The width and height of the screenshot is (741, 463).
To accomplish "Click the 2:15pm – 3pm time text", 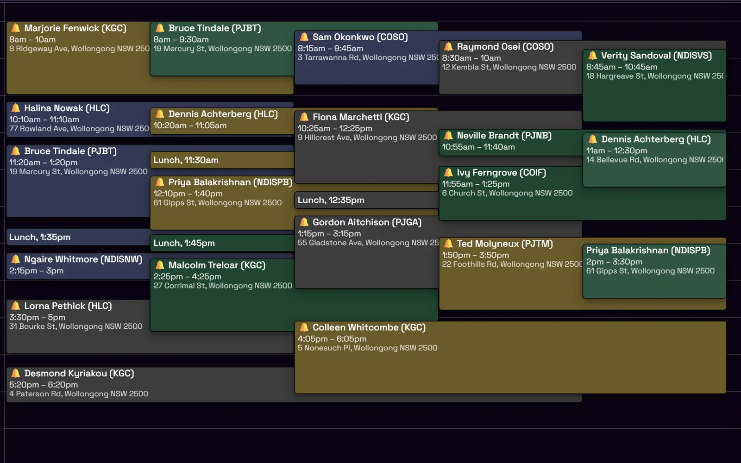I will [36, 271].
